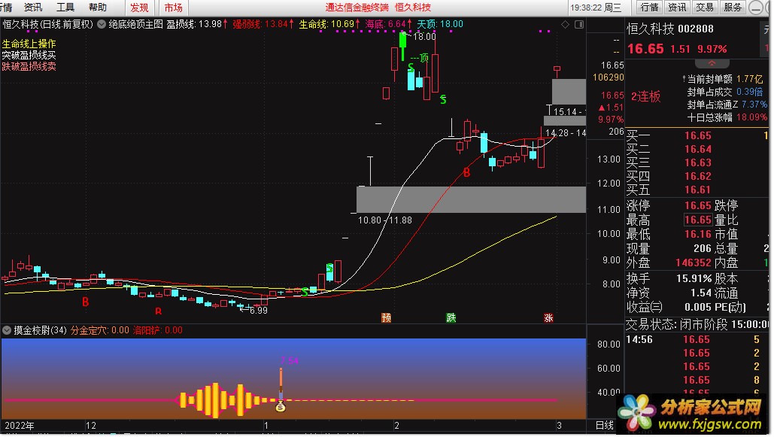Click the green 跌 event marker
774x437 pixels.
pyautogui.click(x=451, y=317)
